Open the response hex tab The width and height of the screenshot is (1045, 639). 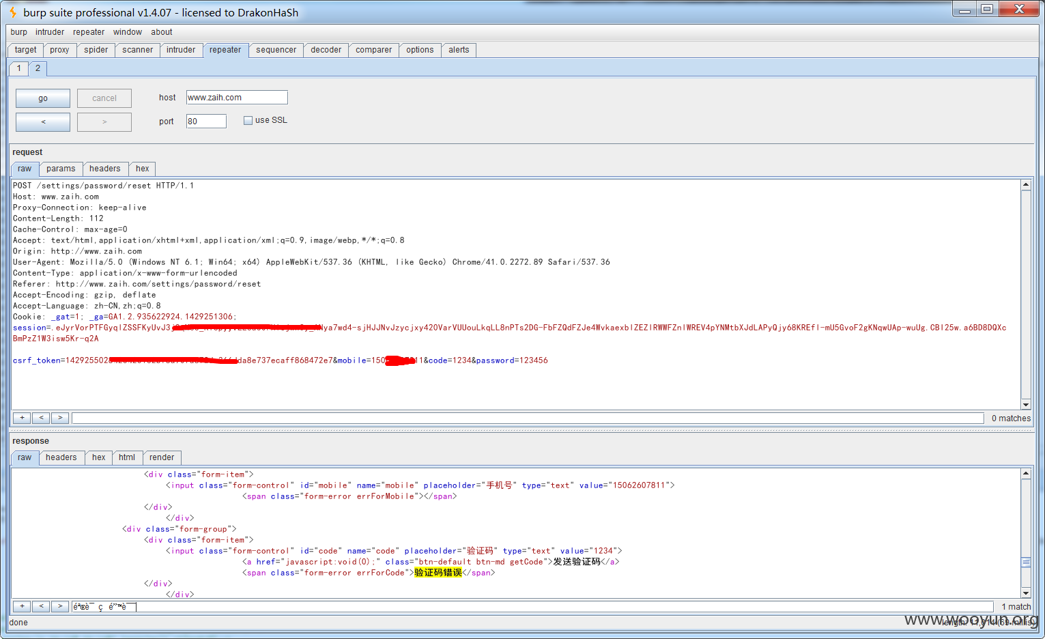99,457
